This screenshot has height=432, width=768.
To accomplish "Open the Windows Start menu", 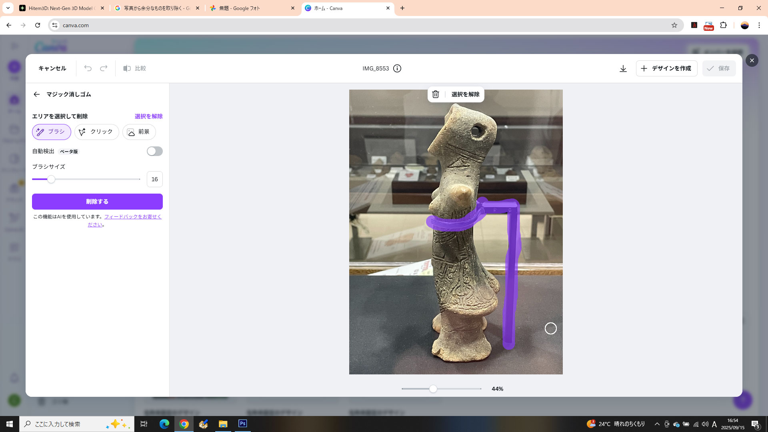I will click(10, 424).
